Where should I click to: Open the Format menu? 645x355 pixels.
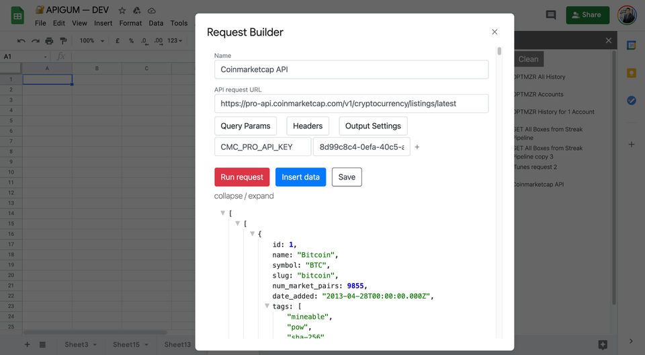(x=130, y=24)
